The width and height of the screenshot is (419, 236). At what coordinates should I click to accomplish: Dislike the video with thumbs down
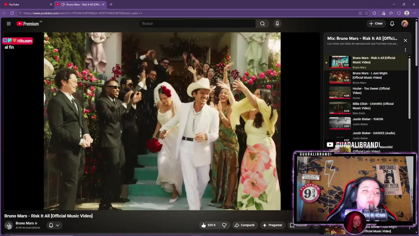224,225
